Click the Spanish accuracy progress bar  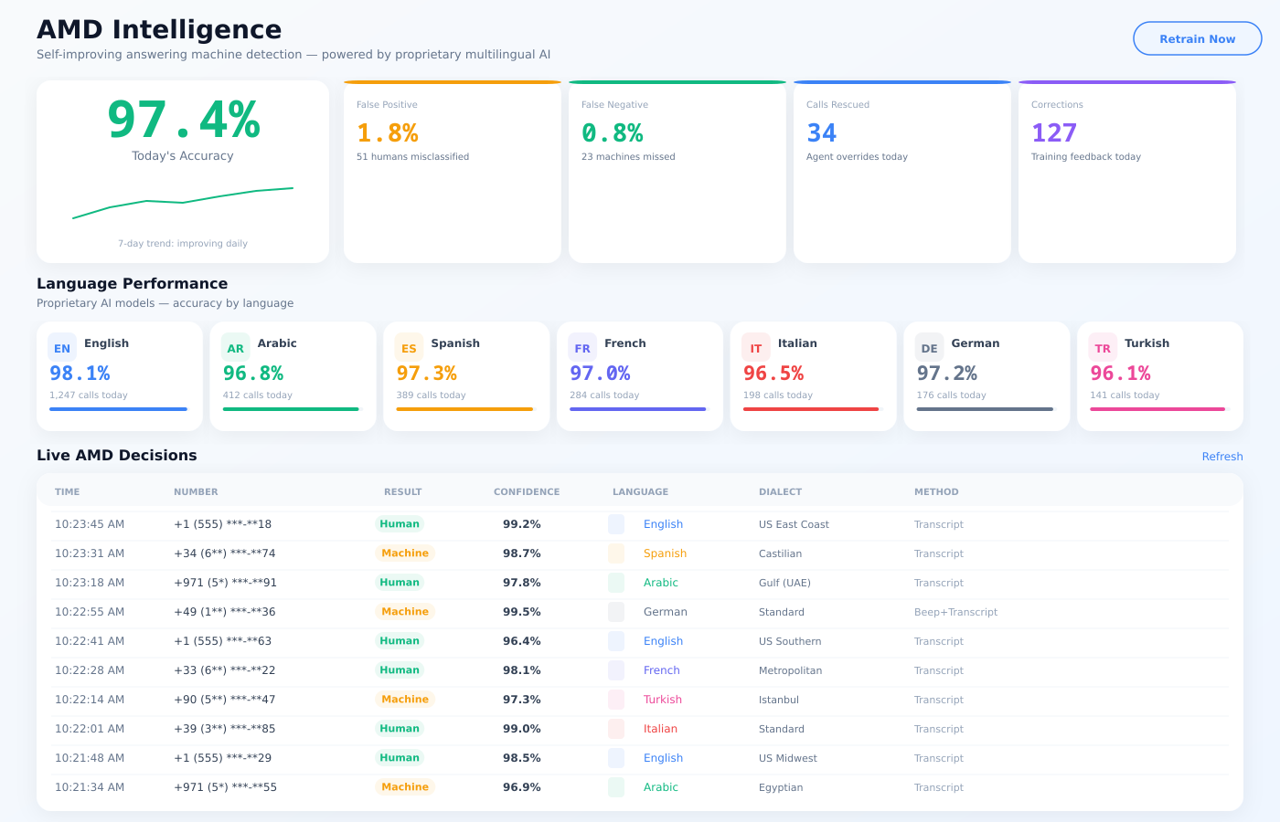click(x=466, y=409)
